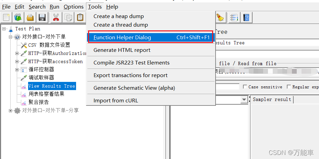Choose Import from cURL in Tools menu
Image resolution: width=319 pixels, height=159 pixels.
pyautogui.click(x=116, y=101)
